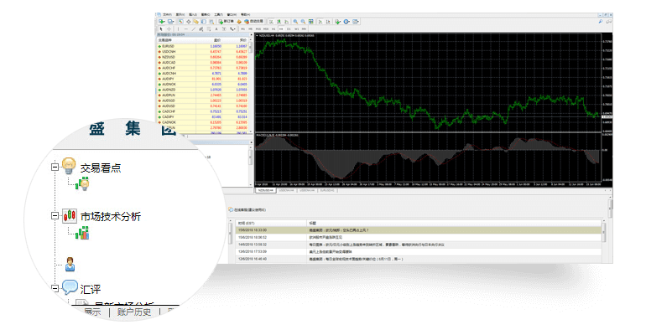Switch to the 账户历史 tab

coord(135,312)
